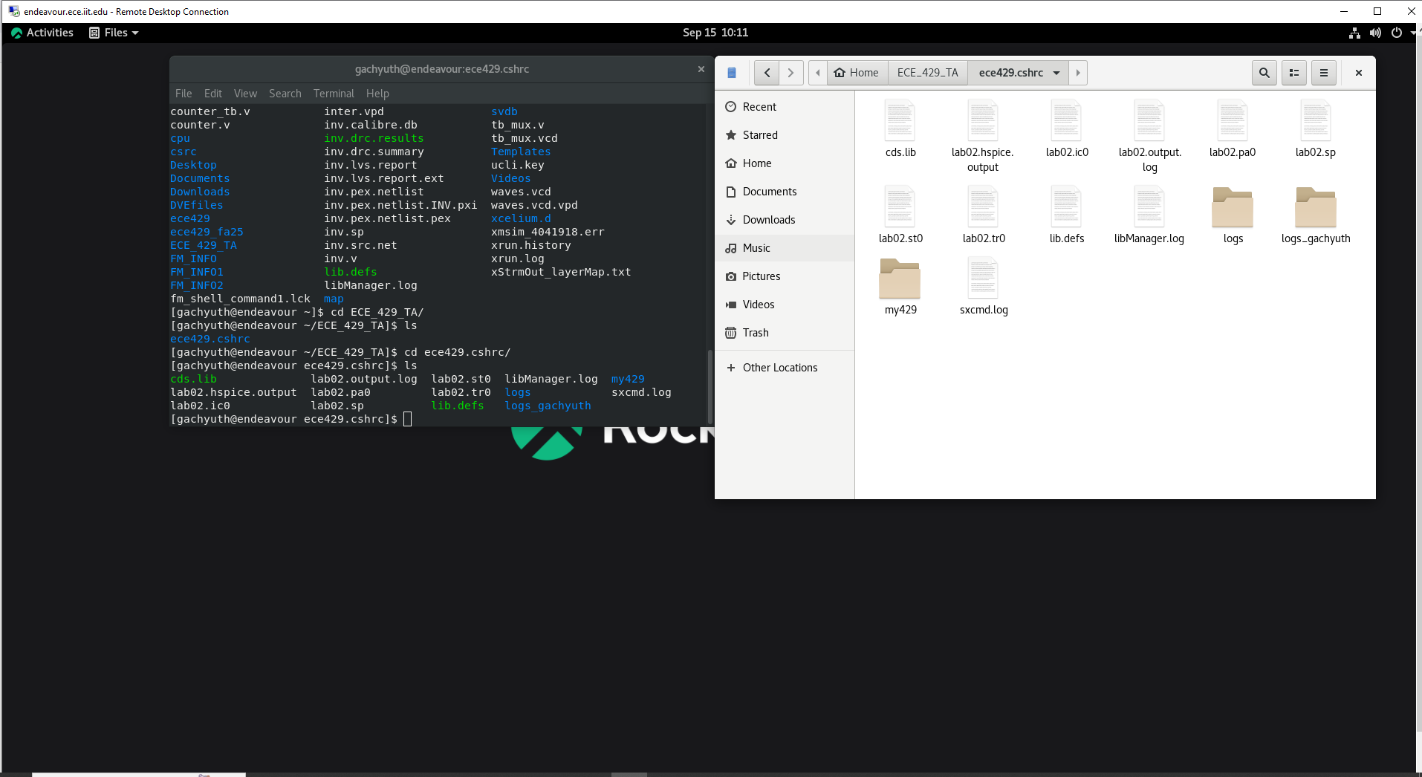The width and height of the screenshot is (1422, 777).
Task: Open the my429 folder
Action: point(900,279)
